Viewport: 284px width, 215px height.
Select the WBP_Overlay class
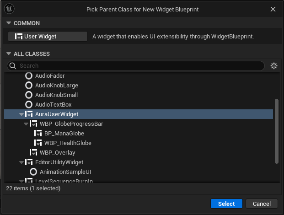pyautogui.click(x=57, y=153)
